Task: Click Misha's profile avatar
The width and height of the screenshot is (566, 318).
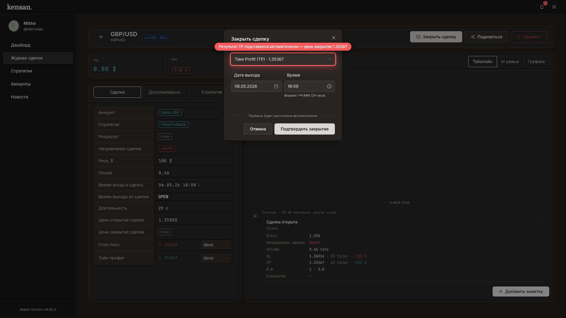Action: pyautogui.click(x=14, y=26)
